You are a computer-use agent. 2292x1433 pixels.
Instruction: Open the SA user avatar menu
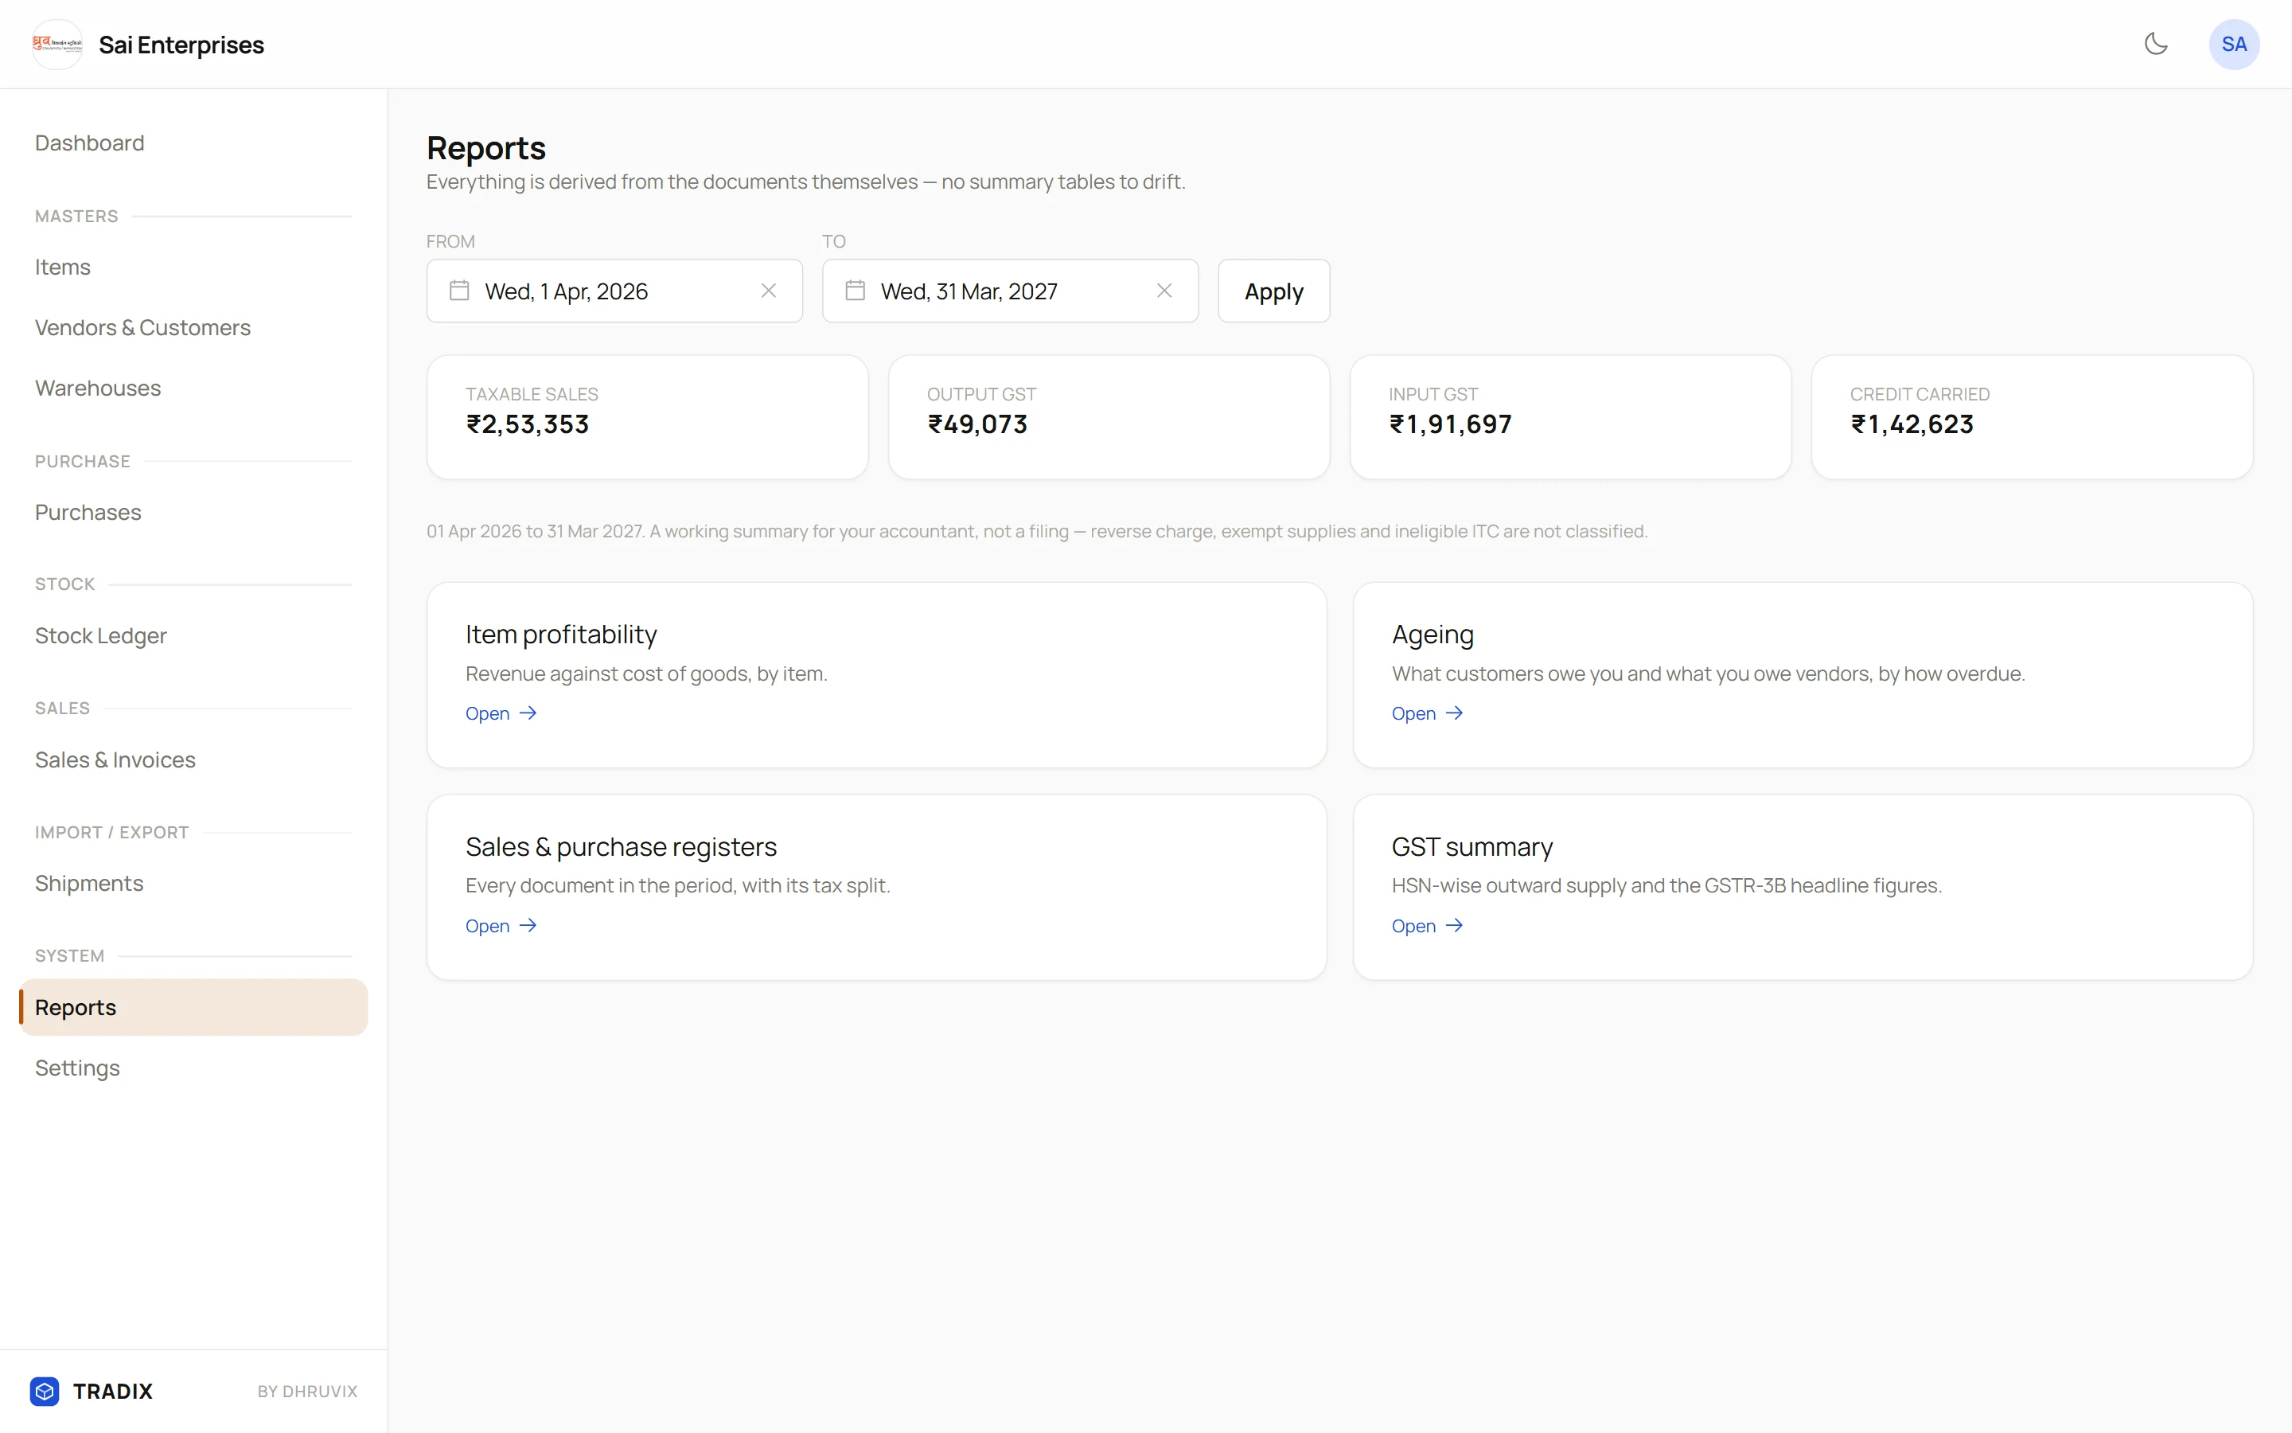tap(2233, 45)
